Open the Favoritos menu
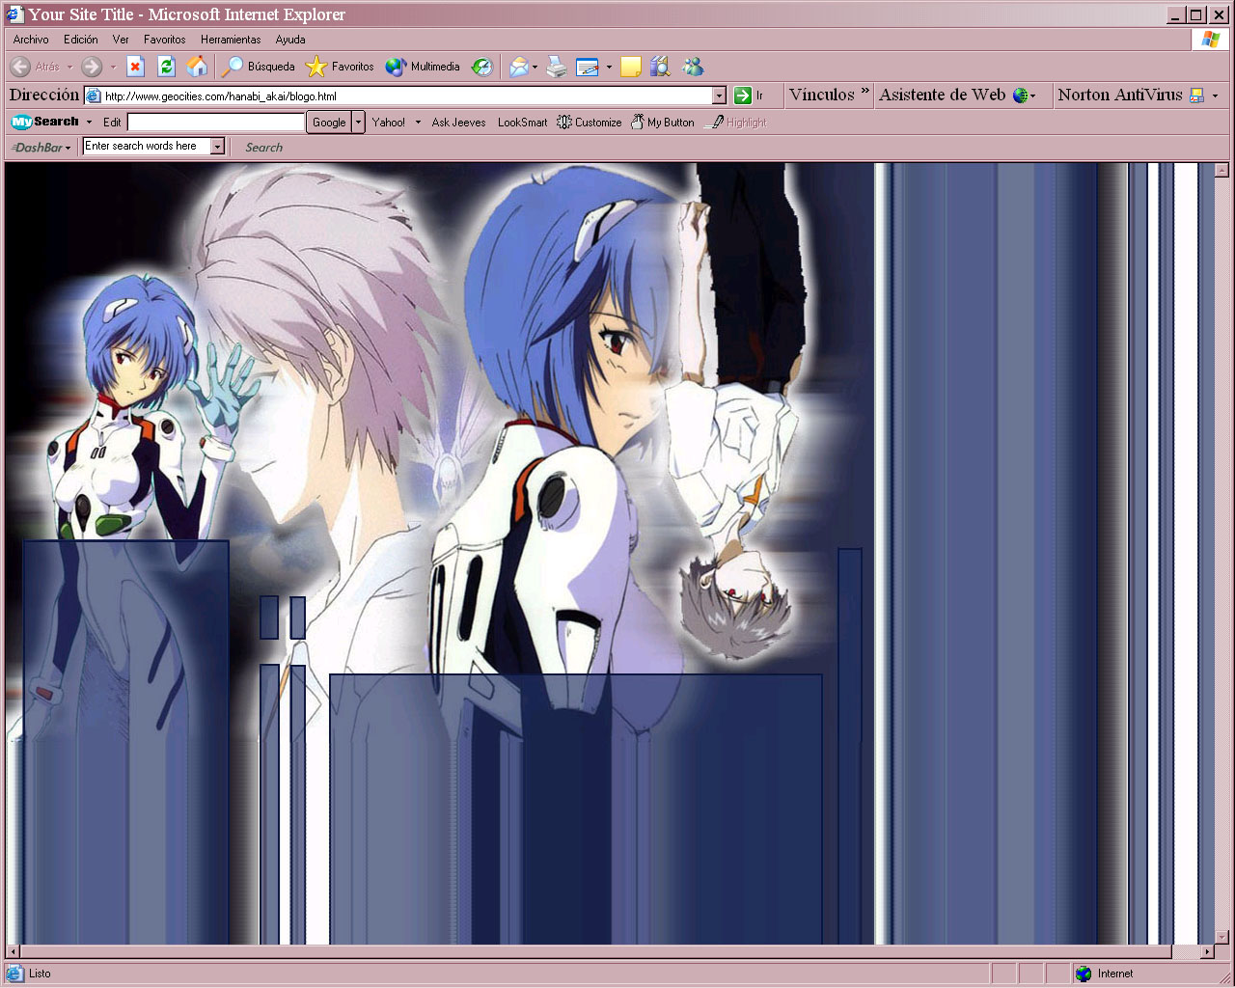Image resolution: width=1235 pixels, height=988 pixels. point(164,40)
